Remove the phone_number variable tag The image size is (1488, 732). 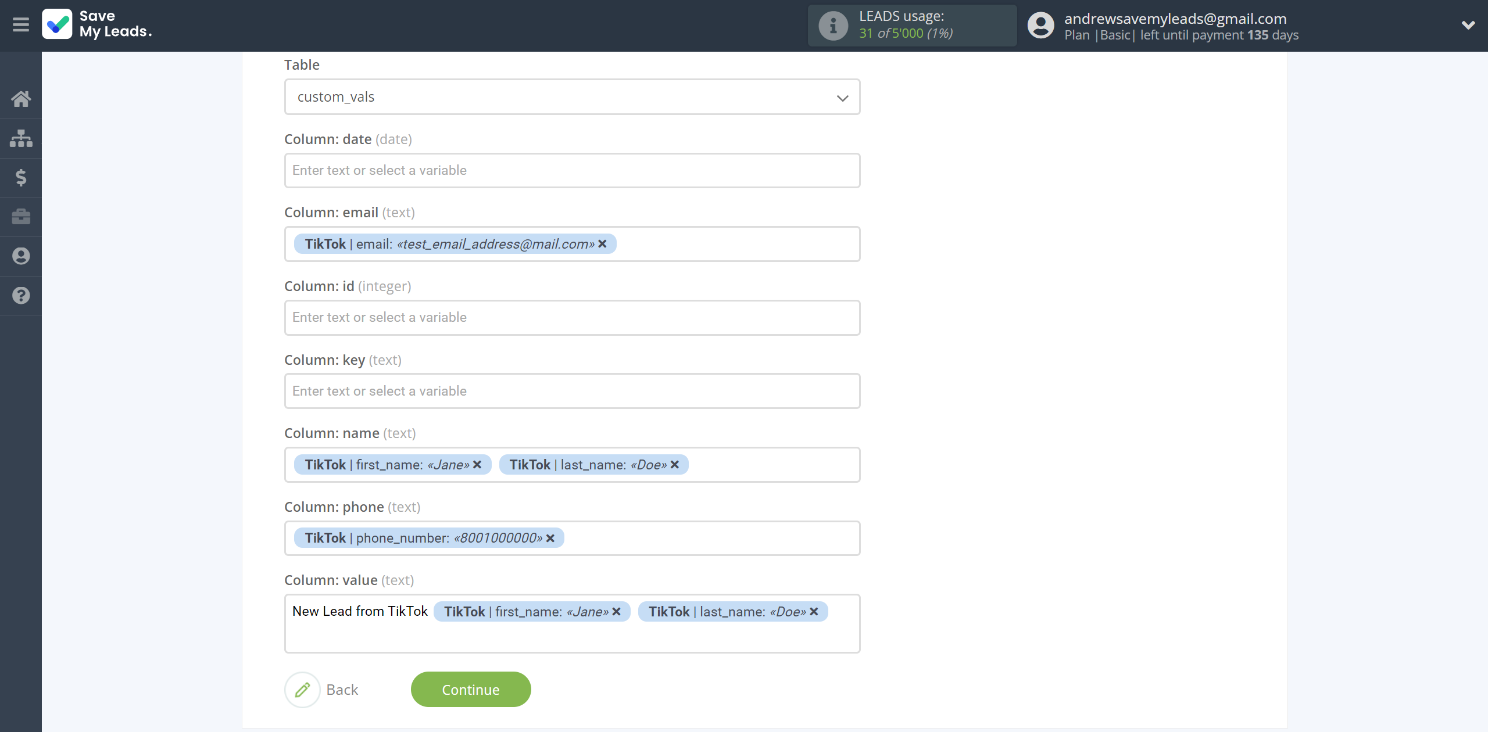[x=550, y=539]
